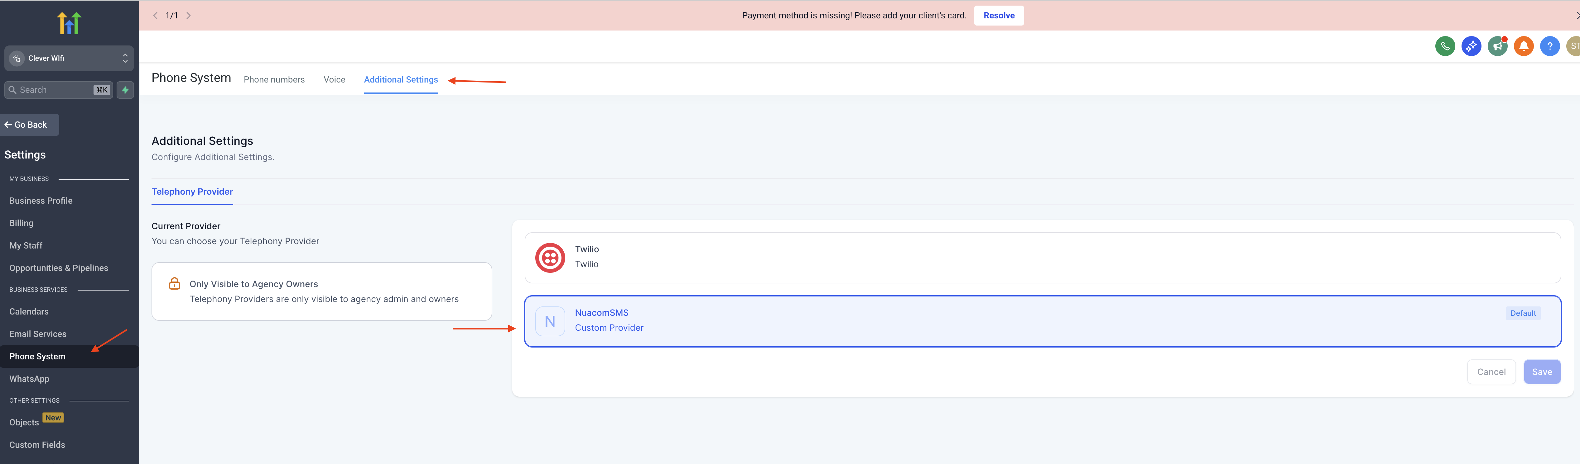
Task: Click the HighLevel arrows logo
Action: pyautogui.click(x=69, y=23)
